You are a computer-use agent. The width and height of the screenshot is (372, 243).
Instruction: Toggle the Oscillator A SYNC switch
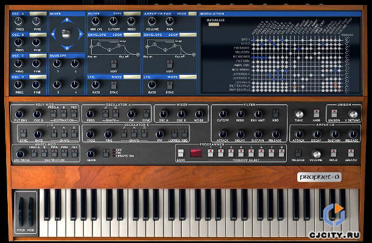click(146, 114)
